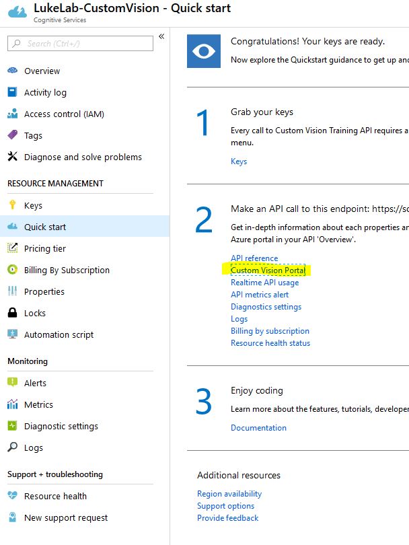Click the Metrics bar chart icon
The height and width of the screenshot is (545, 409).
(13, 404)
